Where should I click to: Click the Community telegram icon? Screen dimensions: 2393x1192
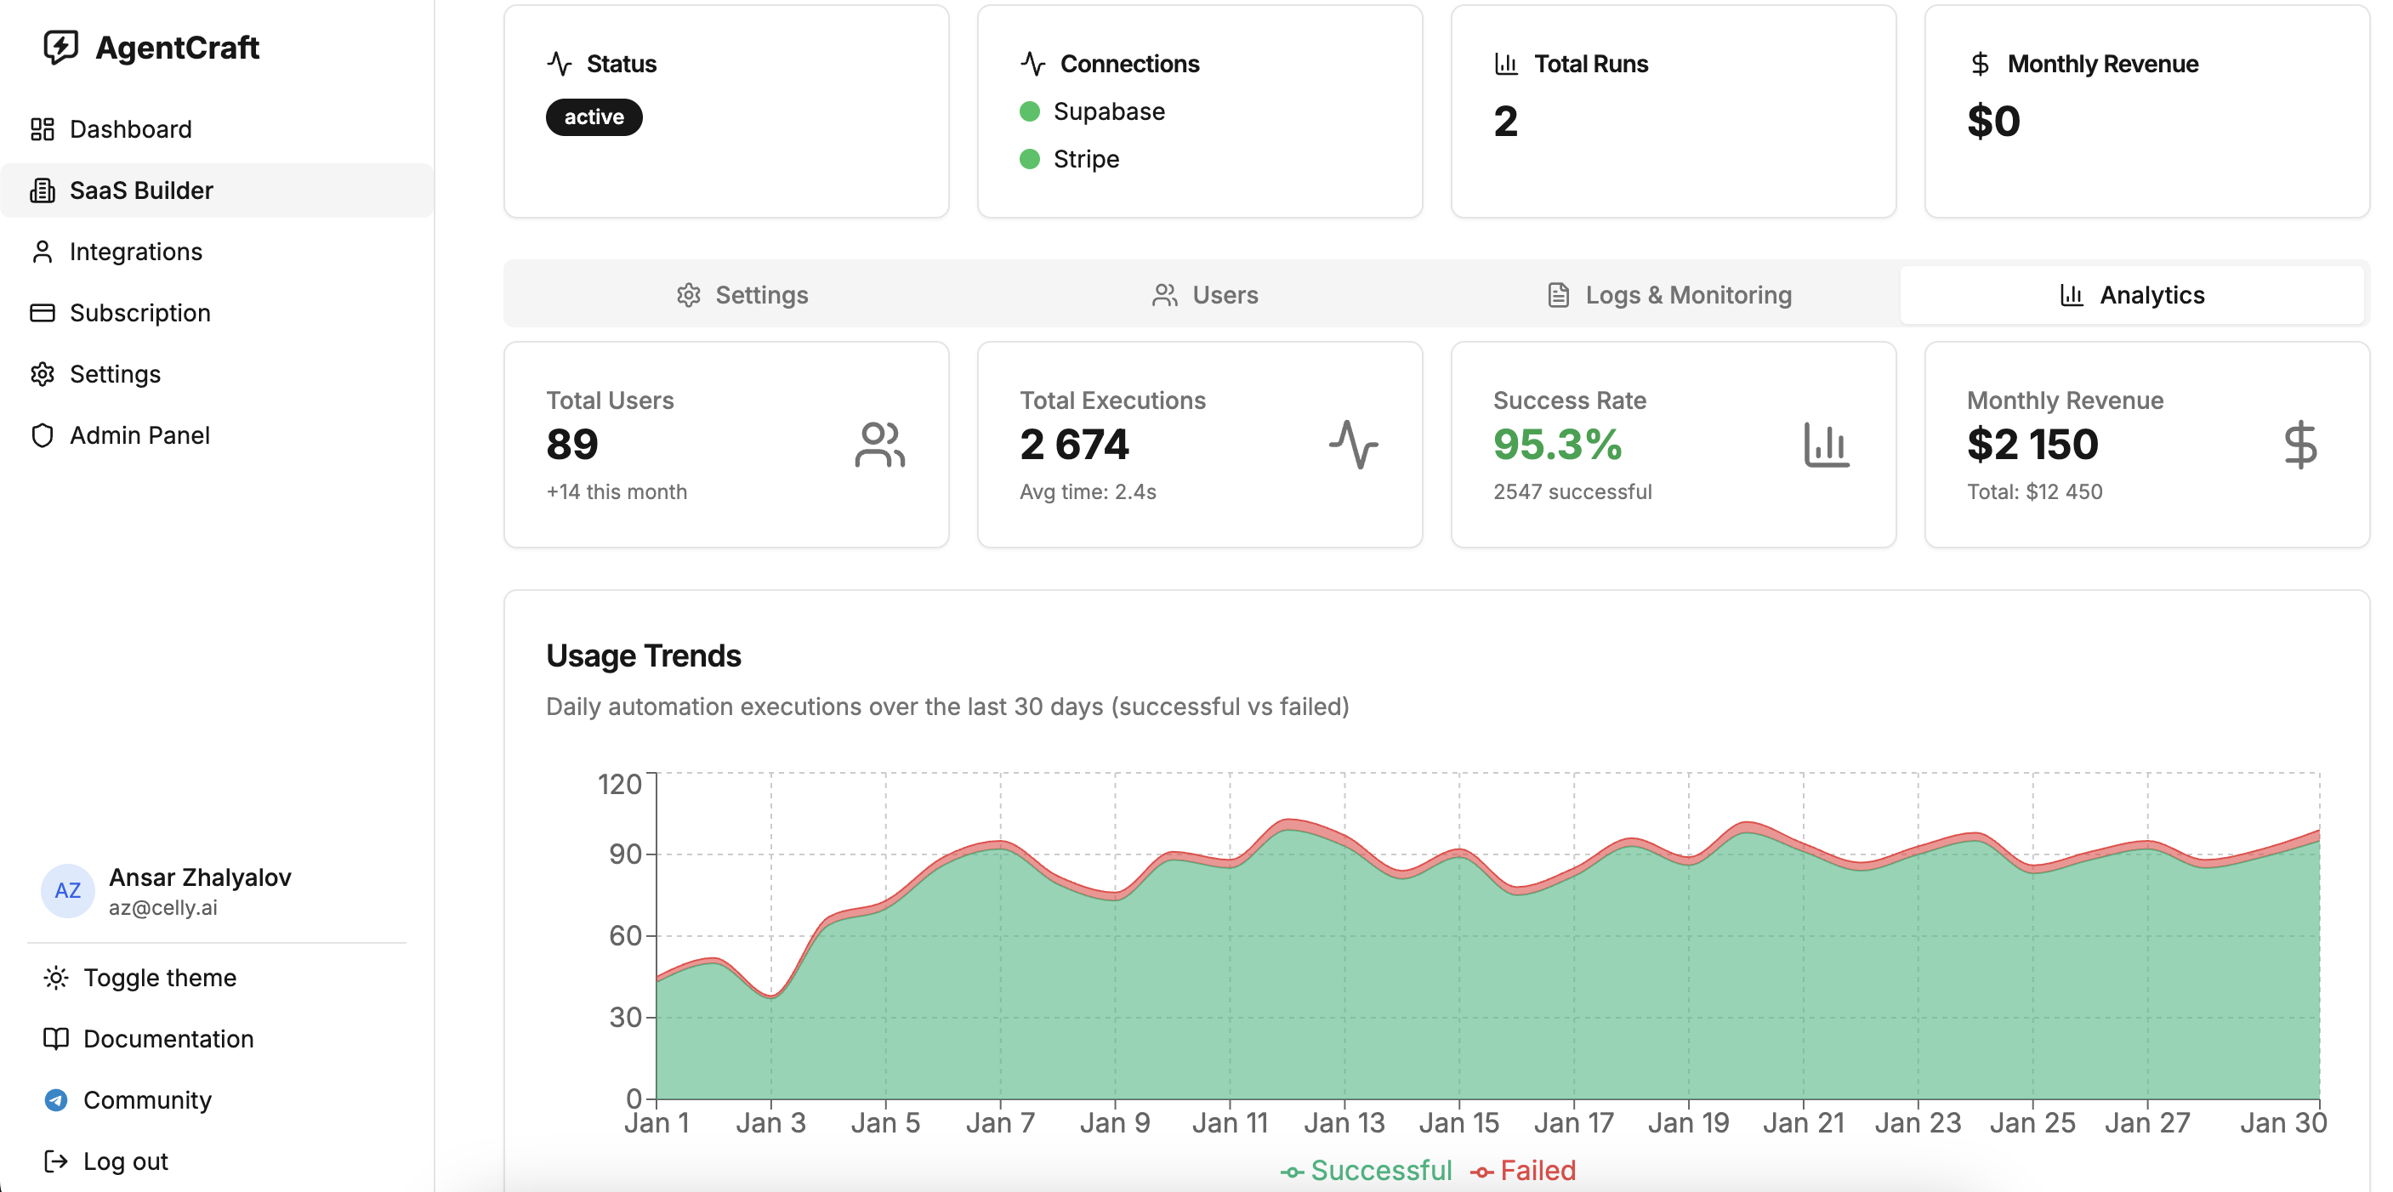[56, 1100]
